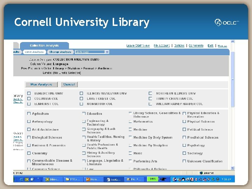Tick the Engineering & Technology checkbox
Image resolution: width=252 pixels, height=189 pixels.
tap(84, 121)
